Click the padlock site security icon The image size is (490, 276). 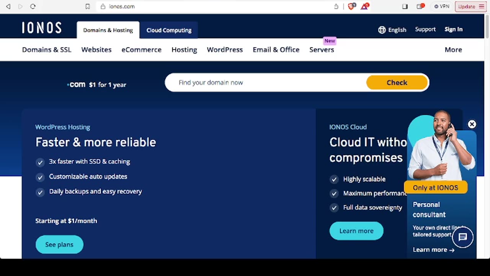pyautogui.click(x=103, y=7)
